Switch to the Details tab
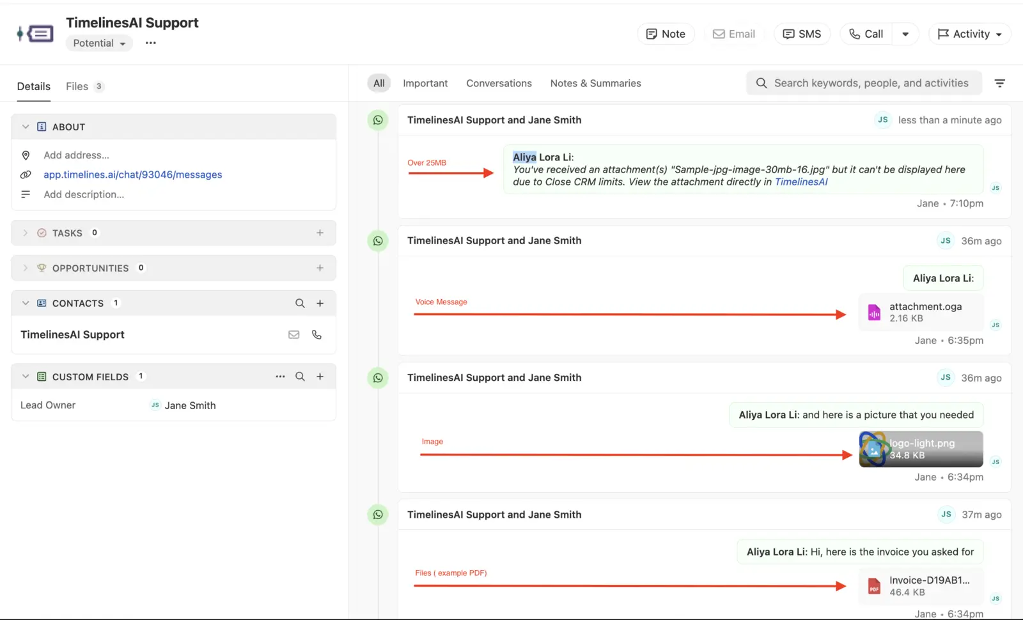The width and height of the screenshot is (1023, 620). (34, 86)
